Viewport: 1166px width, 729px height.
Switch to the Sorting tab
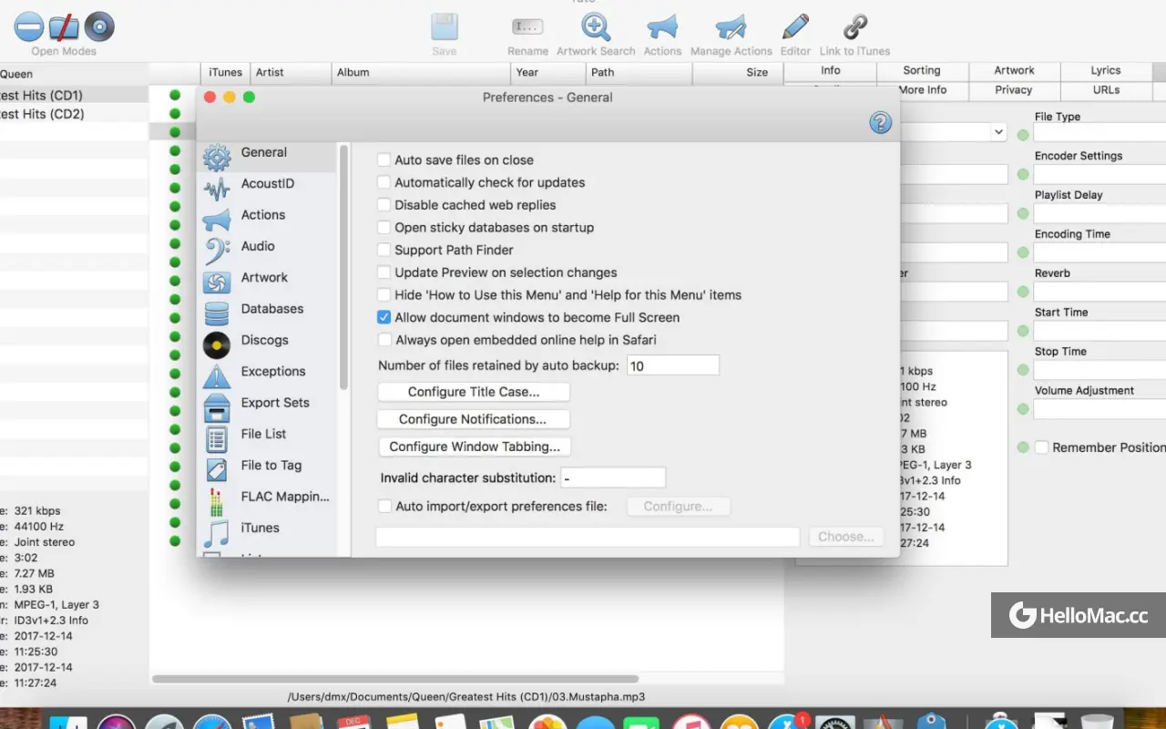pos(922,70)
